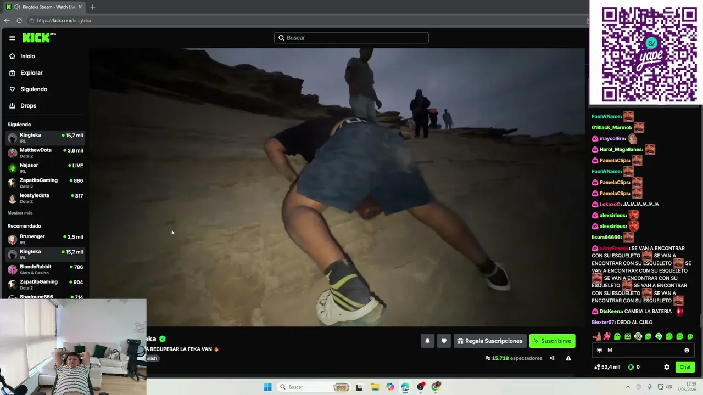
Task: Click the 53,4 mil channel points counter
Action: (x=607, y=367)
